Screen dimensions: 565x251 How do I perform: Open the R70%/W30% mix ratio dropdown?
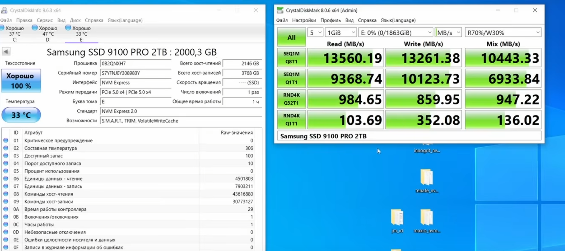(x=503, y=32)
